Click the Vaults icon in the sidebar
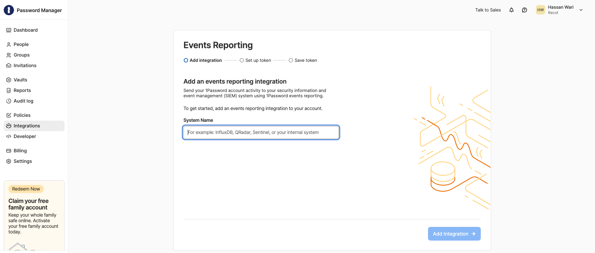 [9, 80]
